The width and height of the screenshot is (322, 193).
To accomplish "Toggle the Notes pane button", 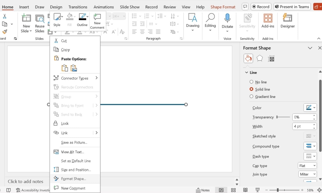I will click(x=203, y=190).
